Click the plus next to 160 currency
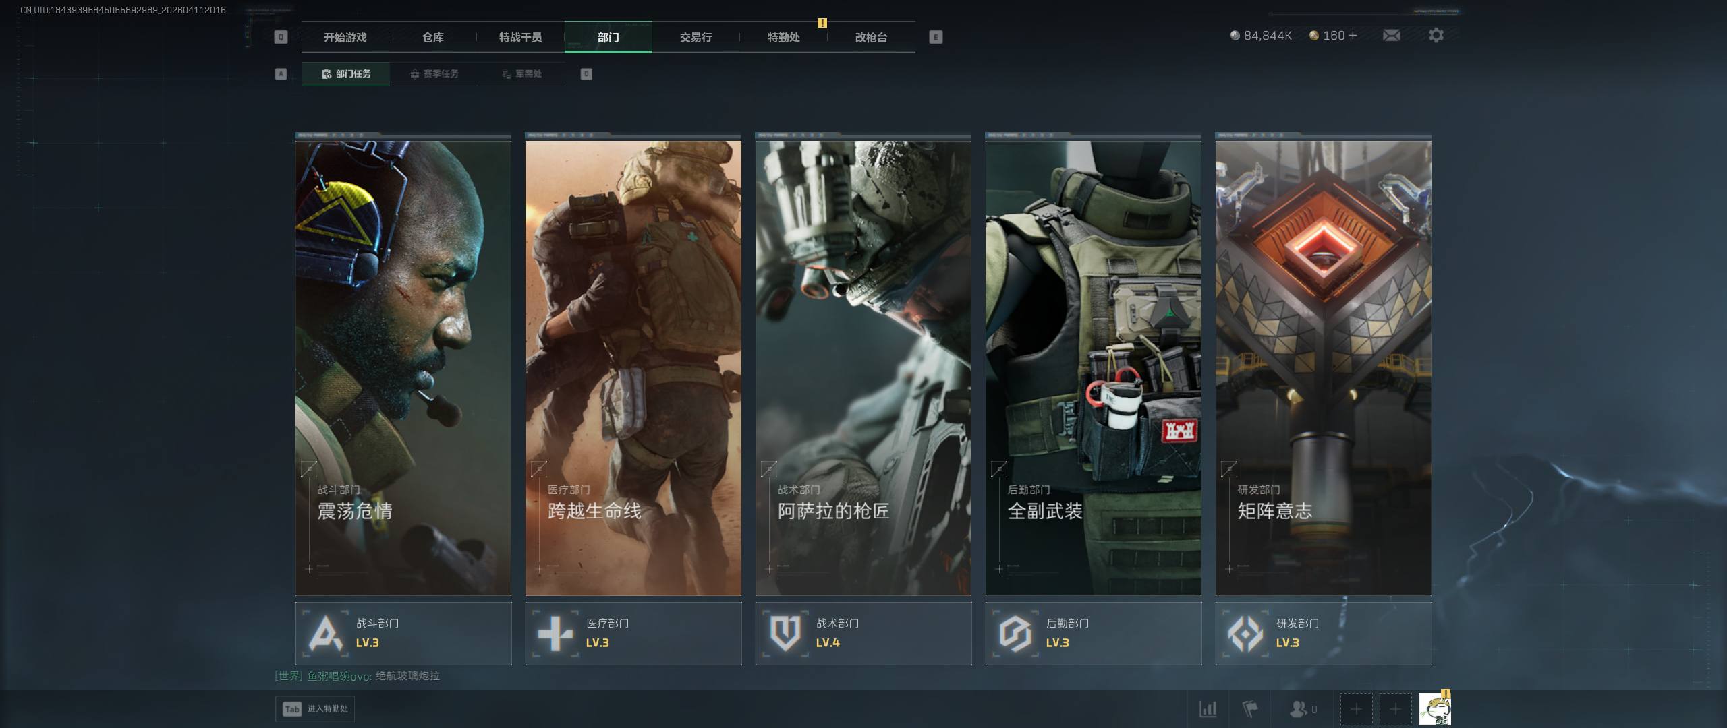 tap(1353, 36)
